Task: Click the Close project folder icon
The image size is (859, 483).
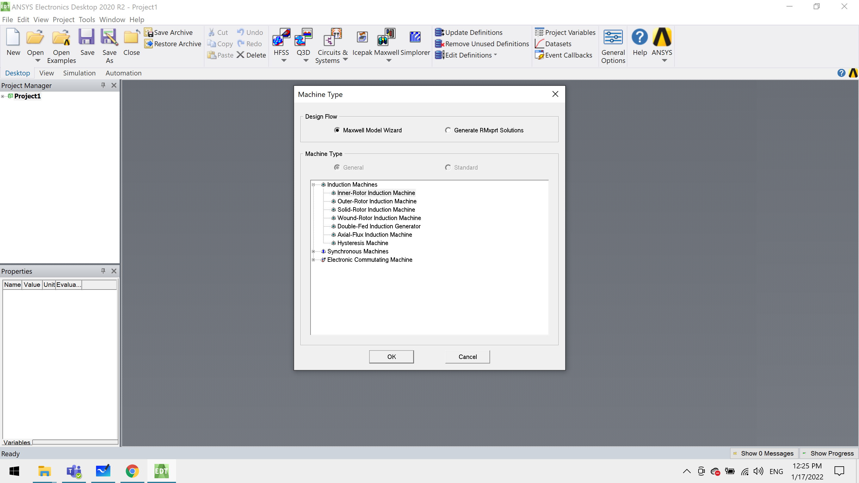Action: tap(131, 37)
